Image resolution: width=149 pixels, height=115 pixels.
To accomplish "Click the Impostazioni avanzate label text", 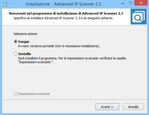I will (x=34, y=94).
